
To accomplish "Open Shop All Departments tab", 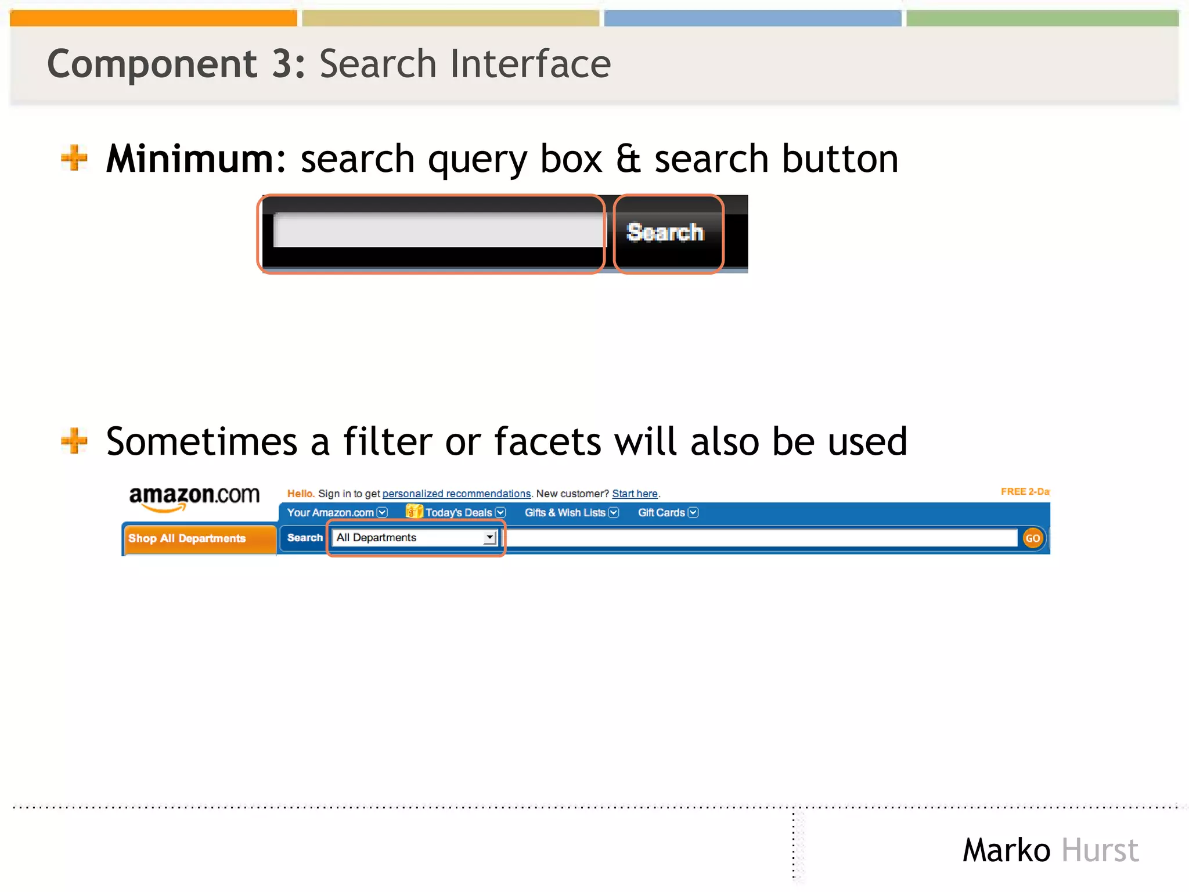I will pyautogui.click(x=199, y=539).
